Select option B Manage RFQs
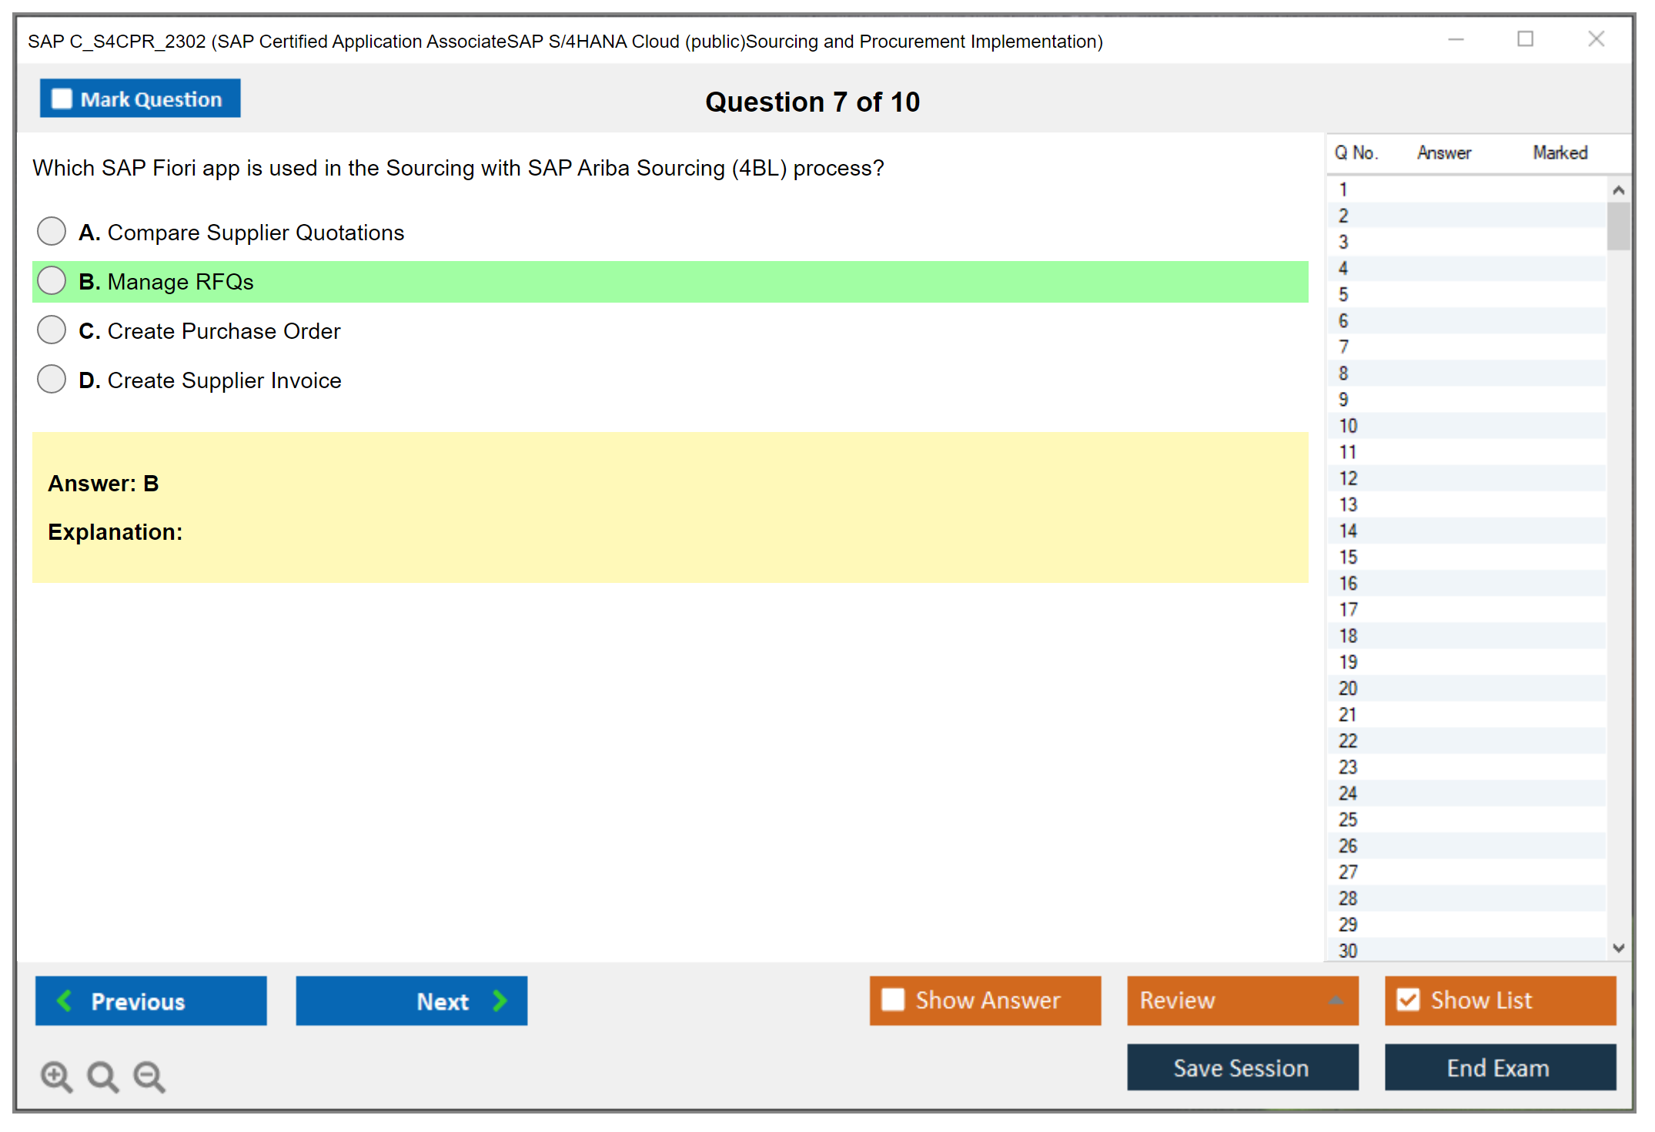Viewport: 1655px width, 1132px height. (52, 281)
